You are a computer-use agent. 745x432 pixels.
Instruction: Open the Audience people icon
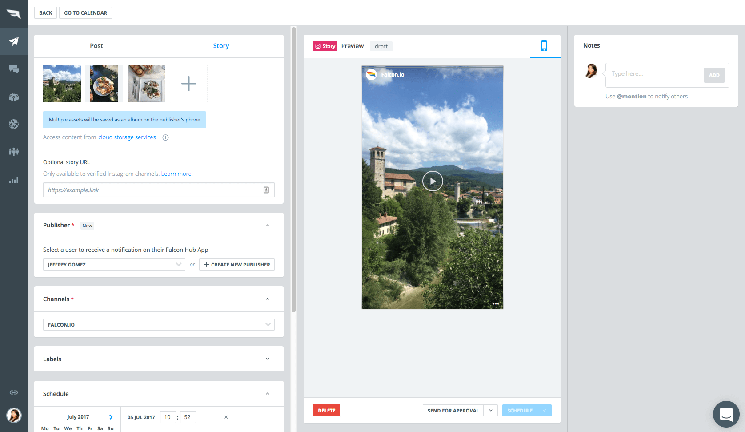point(14,152)
